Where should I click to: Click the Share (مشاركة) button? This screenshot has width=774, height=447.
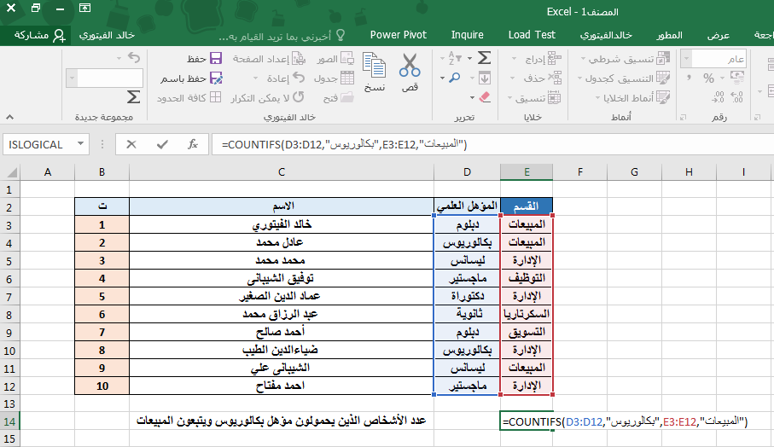pos(39,35)
